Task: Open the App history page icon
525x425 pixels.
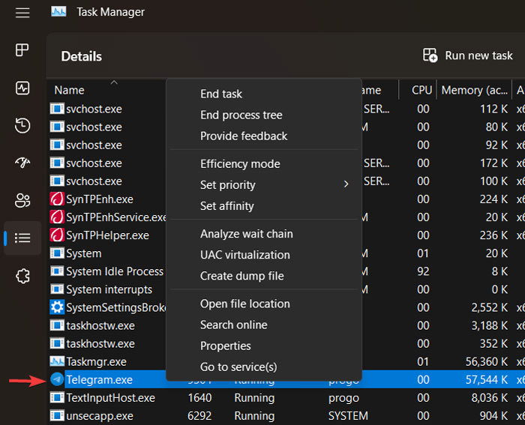Action: (22, 125)
